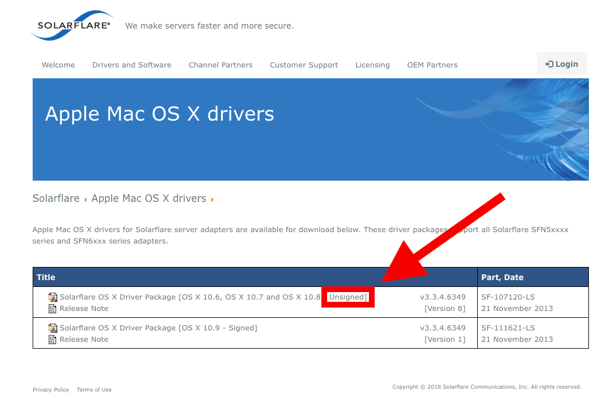The height and width of the screenshot is (411, 613).
Task: Click the Release Note document icon under SF-111621-LS row
Action: 52,339
